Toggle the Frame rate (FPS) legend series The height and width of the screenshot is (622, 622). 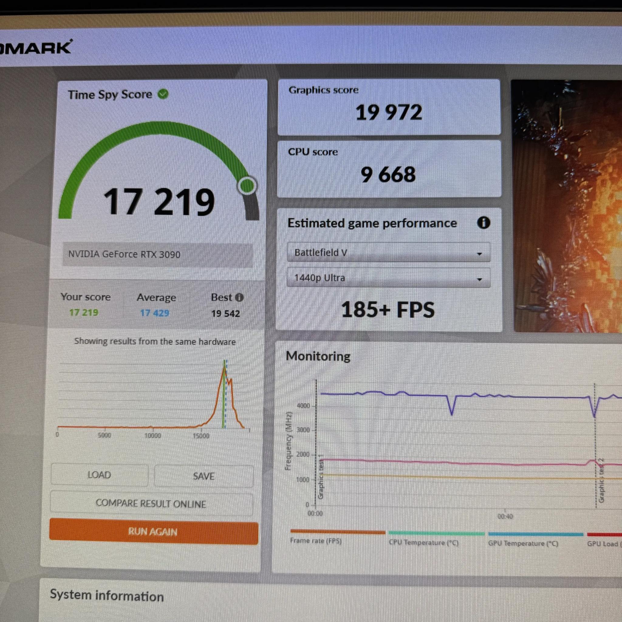[337, 537]
